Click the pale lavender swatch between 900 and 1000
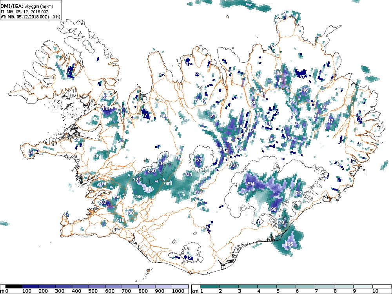The image size is (392, 294). pyautogui.click(x=163, y=287)
